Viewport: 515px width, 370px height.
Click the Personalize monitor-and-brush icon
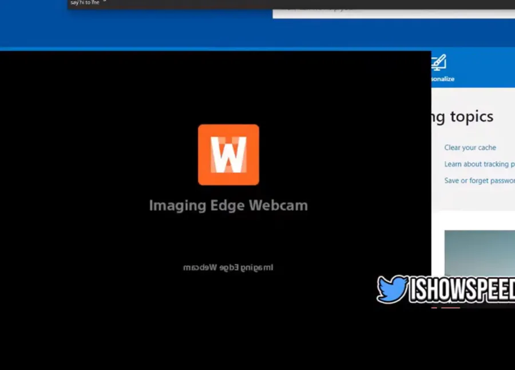coord(439,62)
